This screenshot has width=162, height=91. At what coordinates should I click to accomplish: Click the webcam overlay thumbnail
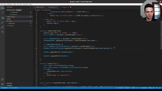tap(151, 11)
